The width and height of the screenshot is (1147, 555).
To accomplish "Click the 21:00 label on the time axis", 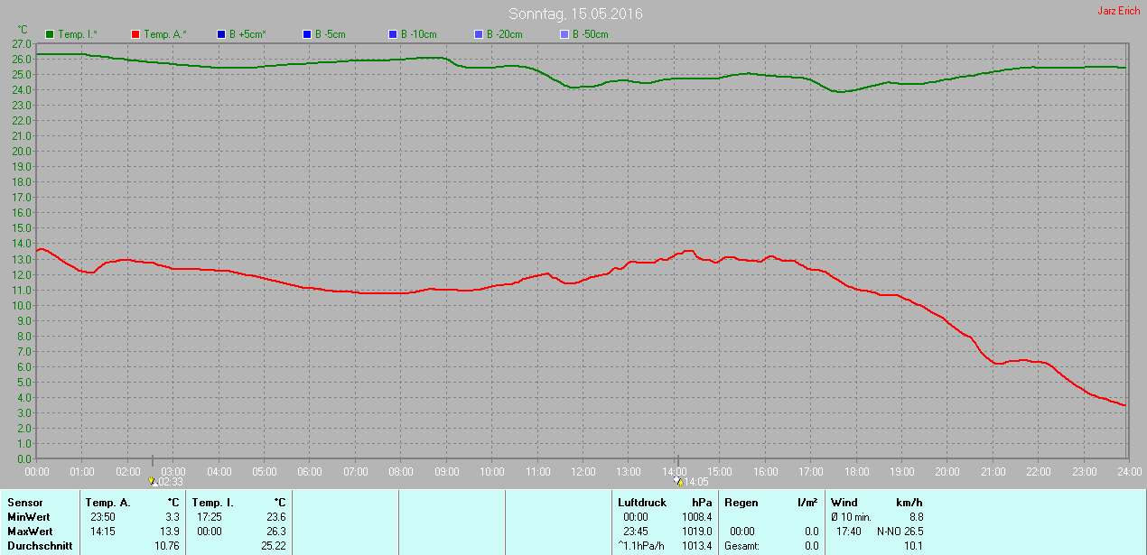I will pos(993,472).
